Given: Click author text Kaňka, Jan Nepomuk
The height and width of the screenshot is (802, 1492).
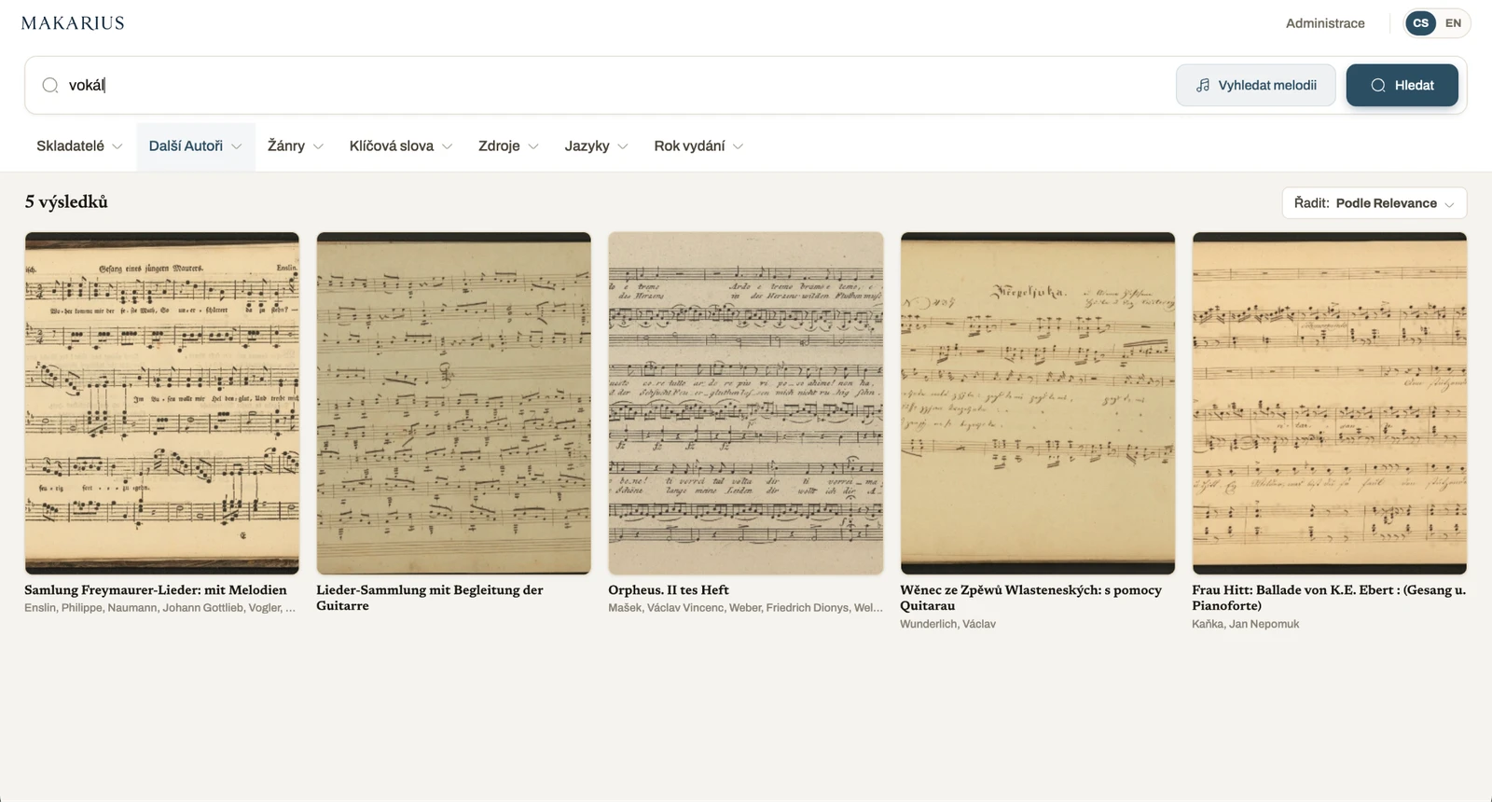Looking at the screenshot, I should click(x=1245, y=624).
